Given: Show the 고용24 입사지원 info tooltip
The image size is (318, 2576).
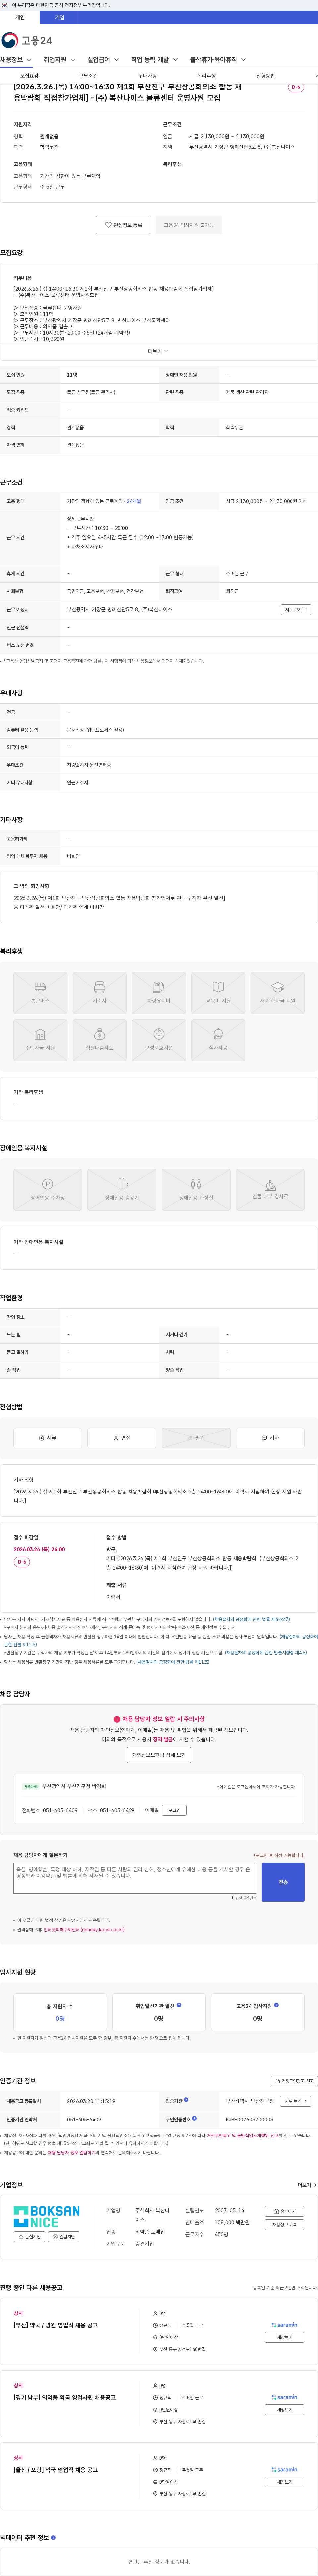Looking at the screenshot, I should [x=276, y=2005].
